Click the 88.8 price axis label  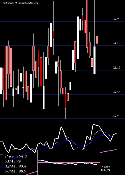pos(115,116)
